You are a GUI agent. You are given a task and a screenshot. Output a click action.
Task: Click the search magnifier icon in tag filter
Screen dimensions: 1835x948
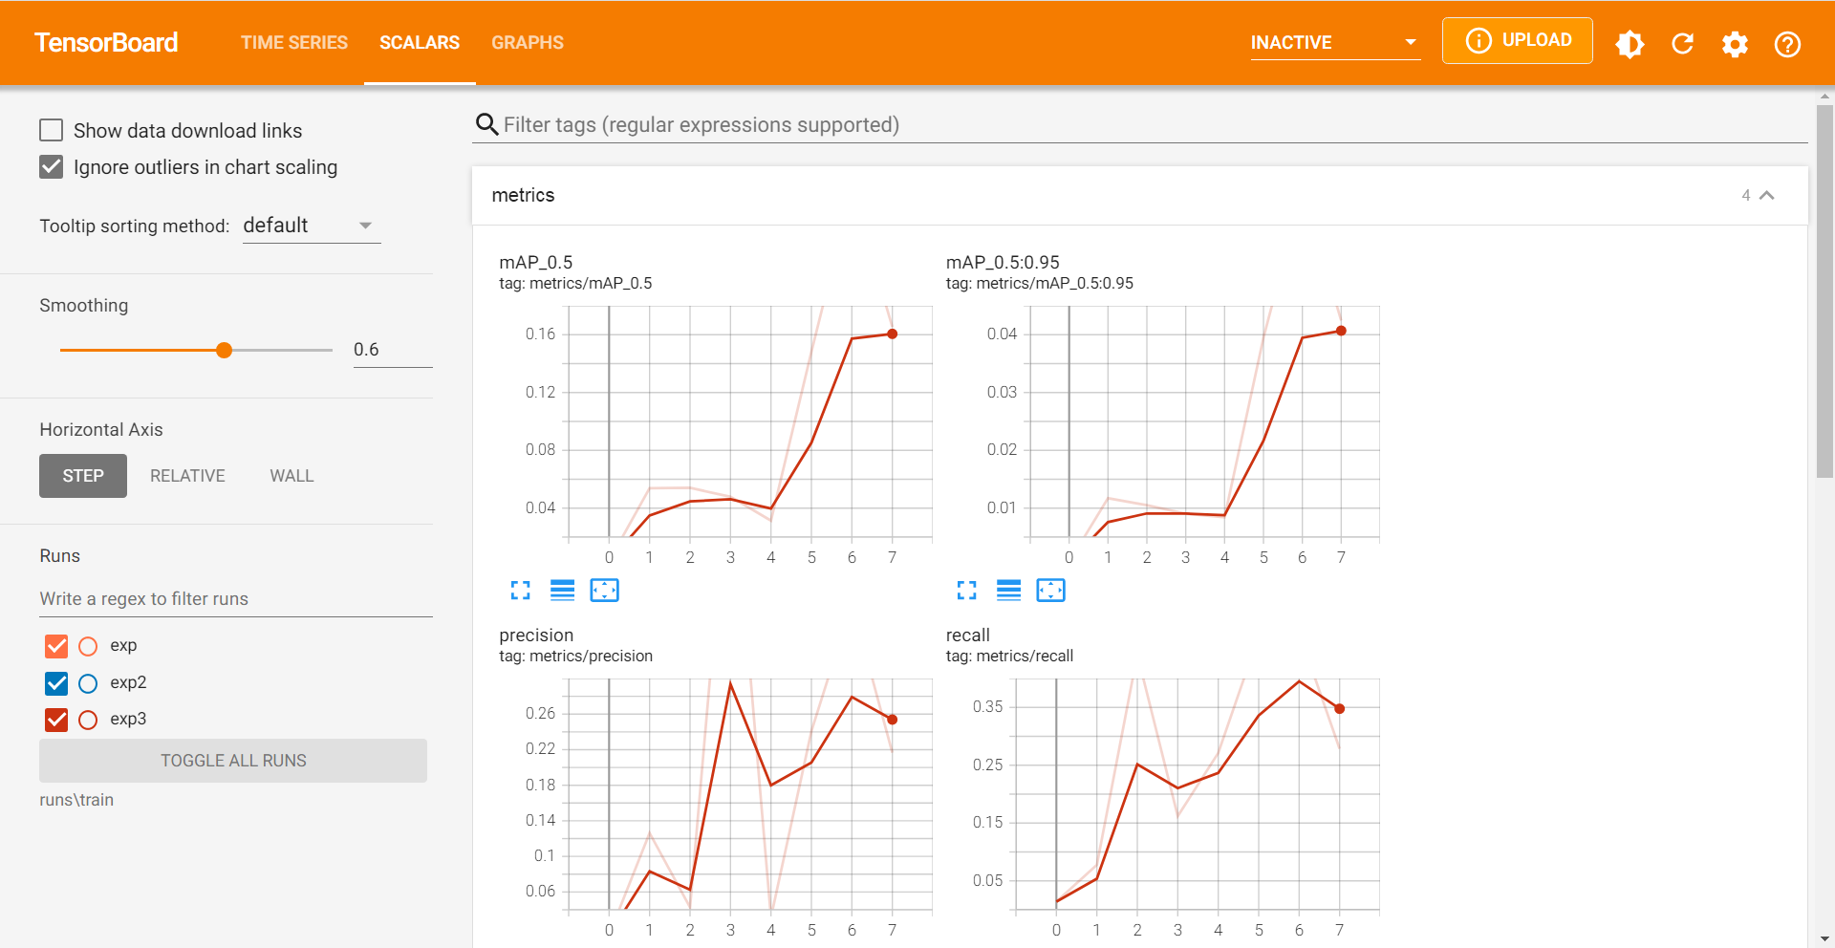(486, 124)
